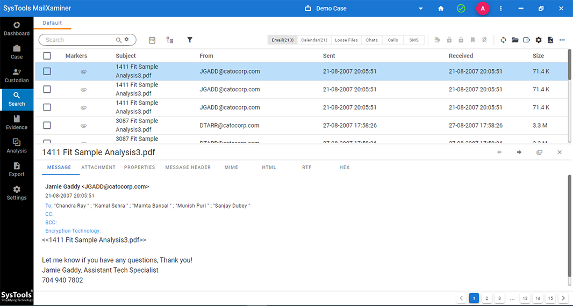Expand the Demo Case dropdown arrow

pos(421,9)
